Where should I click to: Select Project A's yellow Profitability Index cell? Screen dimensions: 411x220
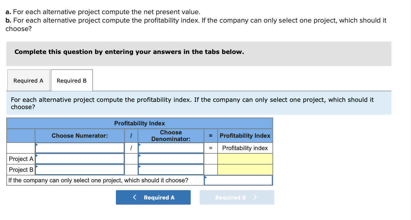[245, 159]
